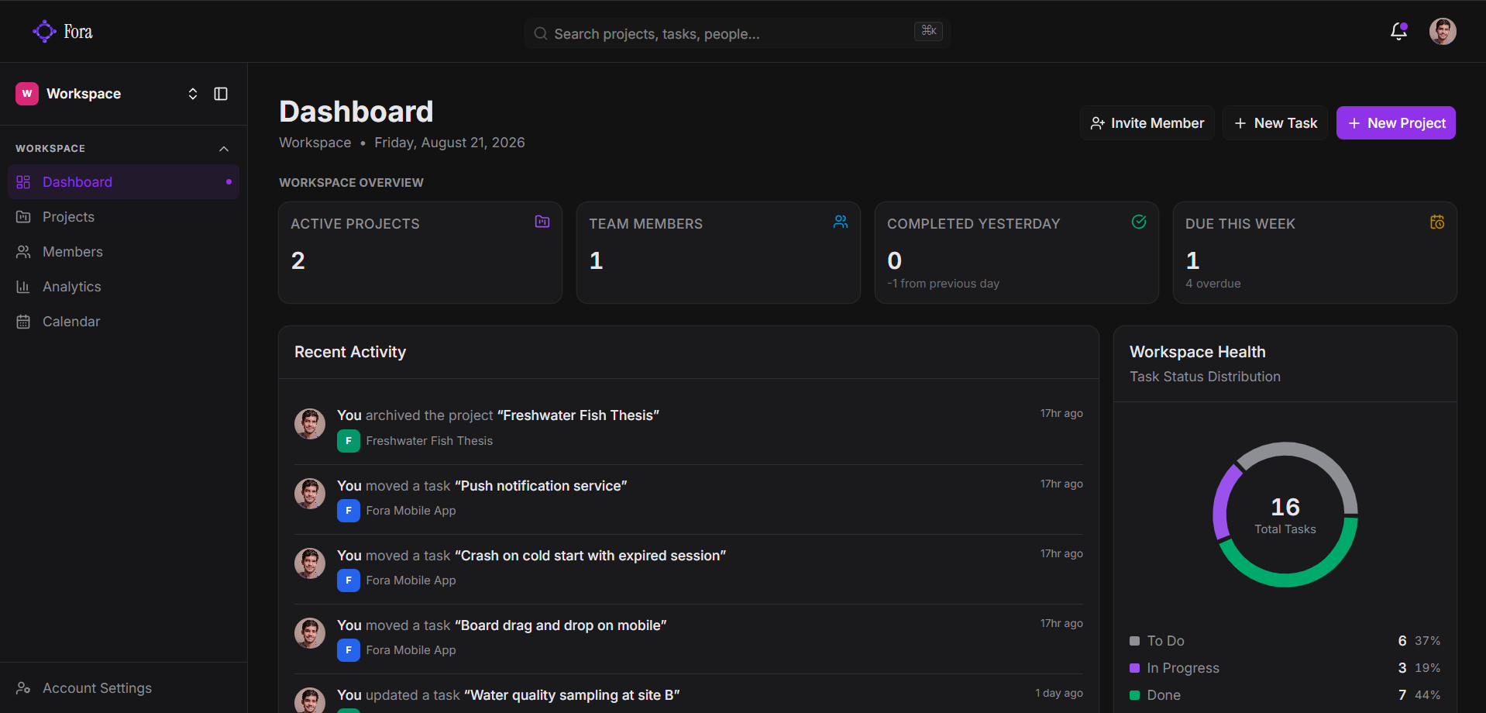Open Members in the sidebar

click(123, 252)
